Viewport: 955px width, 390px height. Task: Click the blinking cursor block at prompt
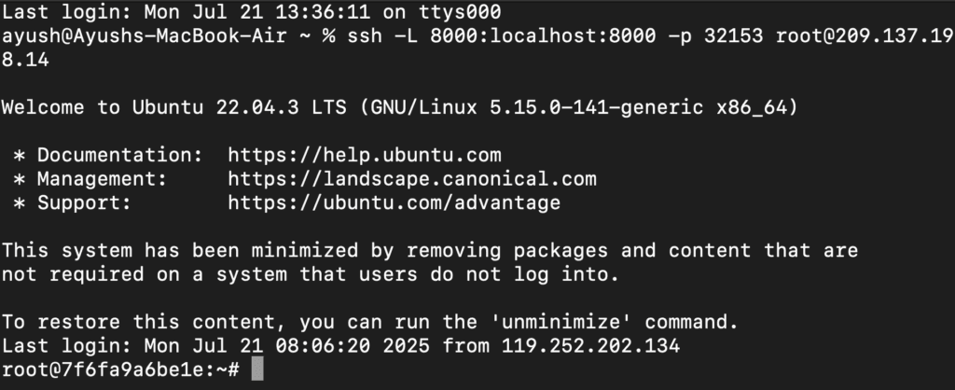tap(257, 369)
